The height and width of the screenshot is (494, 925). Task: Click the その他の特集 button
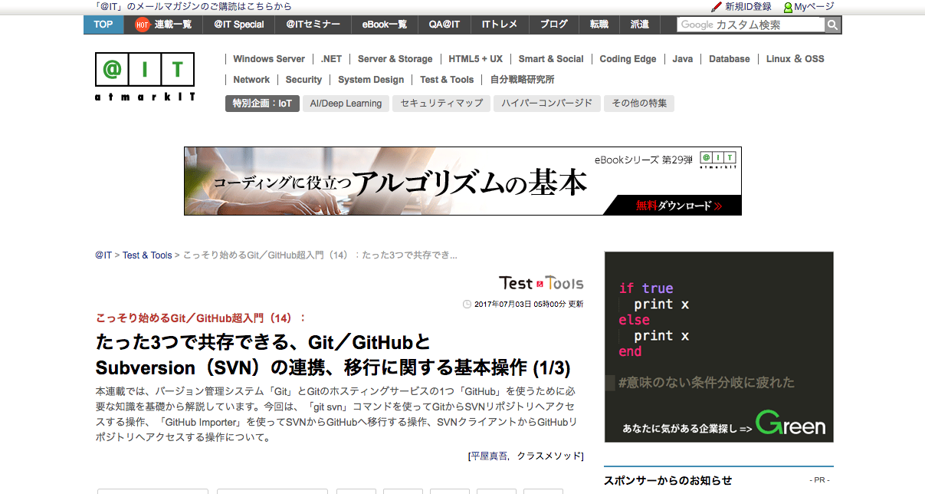point(639,104)
